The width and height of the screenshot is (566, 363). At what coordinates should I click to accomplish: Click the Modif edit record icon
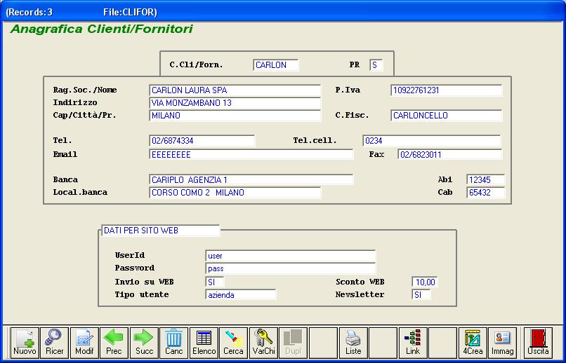[x=84, y=342]
